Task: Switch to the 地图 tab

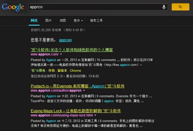Action: [x=63, y=20]
